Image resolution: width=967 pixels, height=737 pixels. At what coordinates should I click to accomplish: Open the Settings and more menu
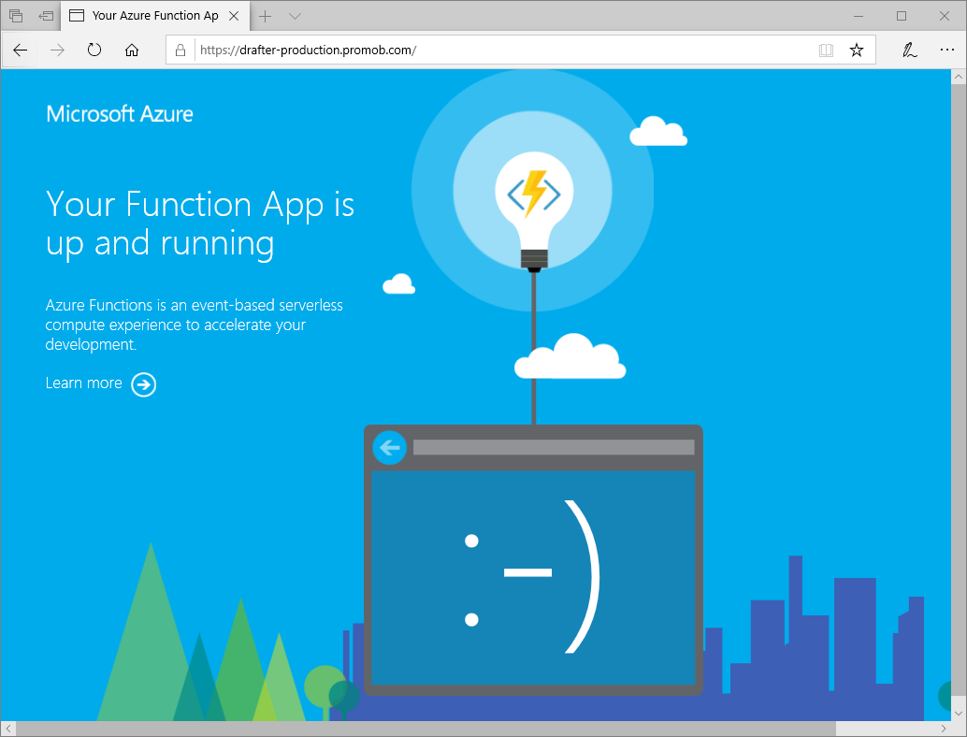click(x=947, y=50)
